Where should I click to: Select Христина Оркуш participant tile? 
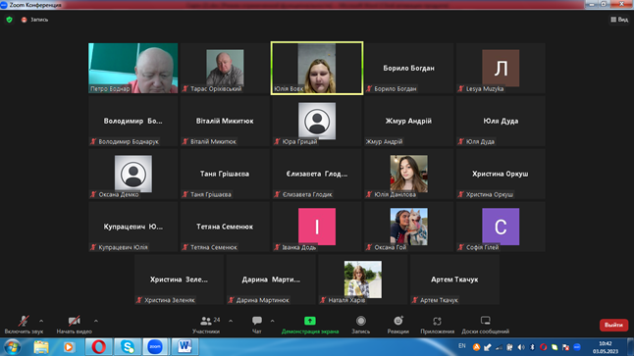coord(501,174)
